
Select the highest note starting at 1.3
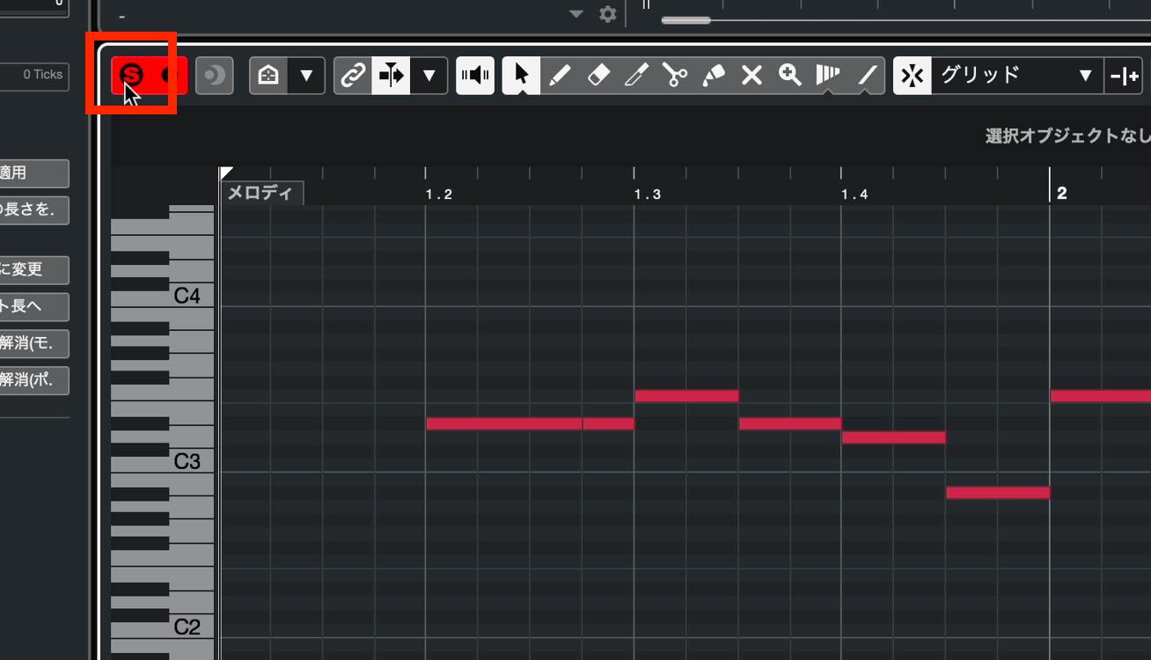pyautogui.click(x=686, y=396)
